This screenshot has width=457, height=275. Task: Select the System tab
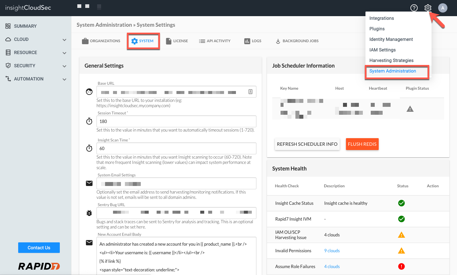click(143, 41)
